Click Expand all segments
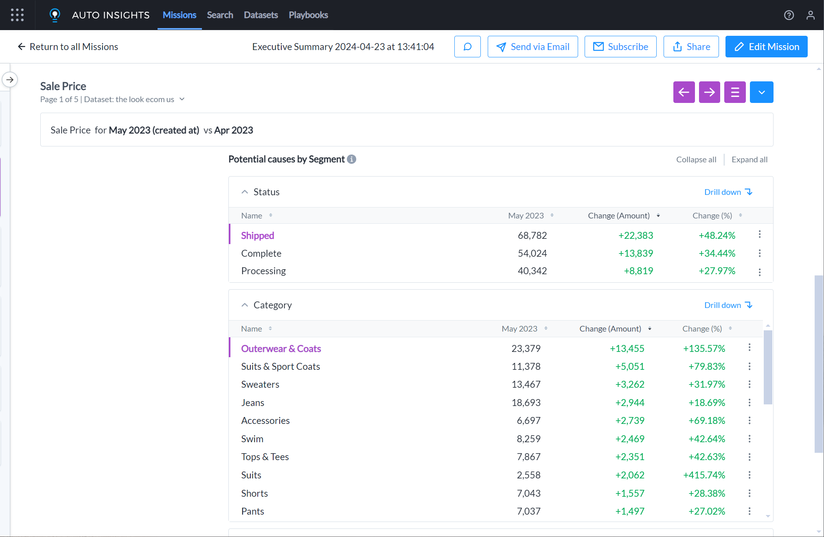Screen dimensions: 824x537 tap(749, 159)
